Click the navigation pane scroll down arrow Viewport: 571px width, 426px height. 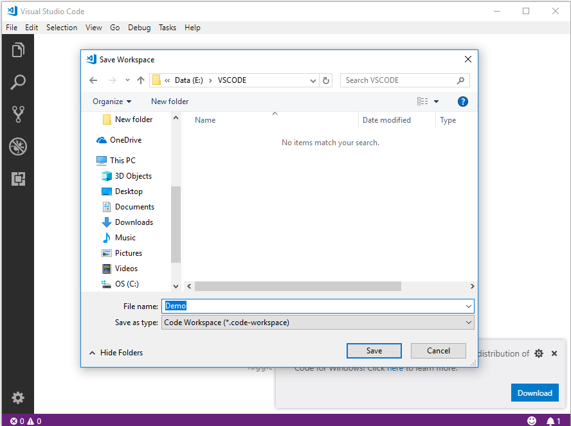pos(176,287)
